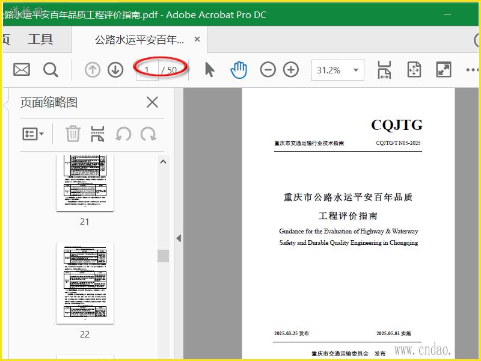This screenshot has height=361, width=481.
Task: Click the page label 22 under thumbnail
Action: click(85, 334)
